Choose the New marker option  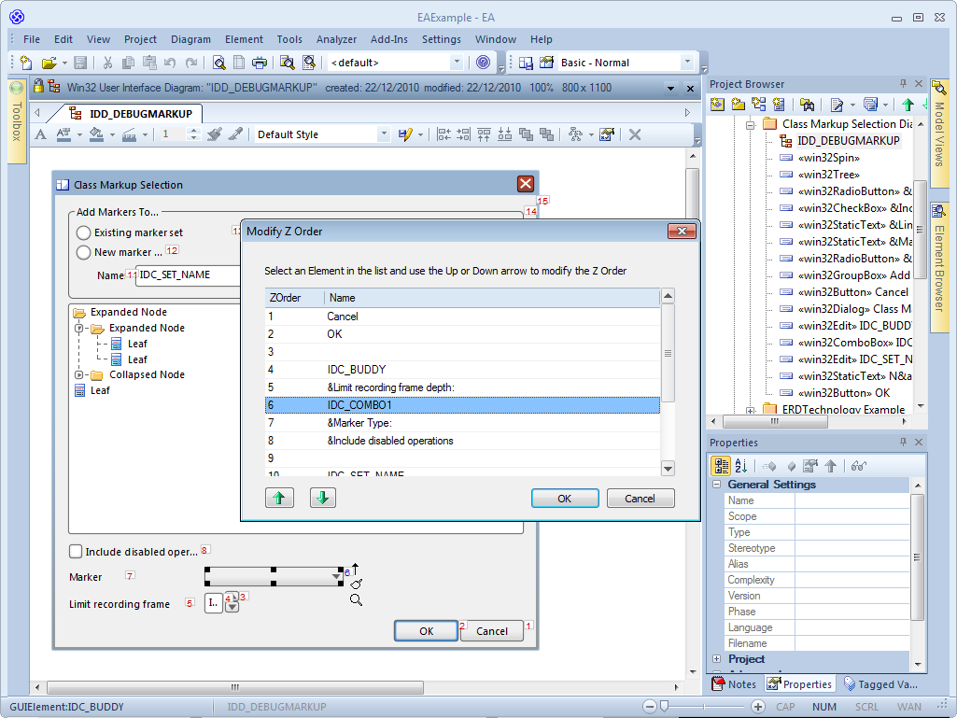pos(84,252)
